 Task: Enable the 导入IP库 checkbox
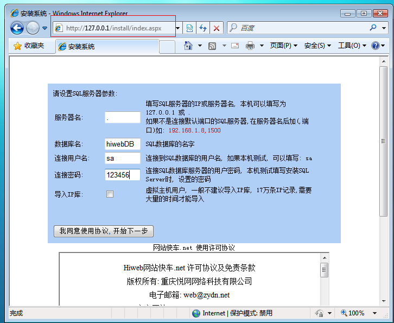[x=110, y=194]
